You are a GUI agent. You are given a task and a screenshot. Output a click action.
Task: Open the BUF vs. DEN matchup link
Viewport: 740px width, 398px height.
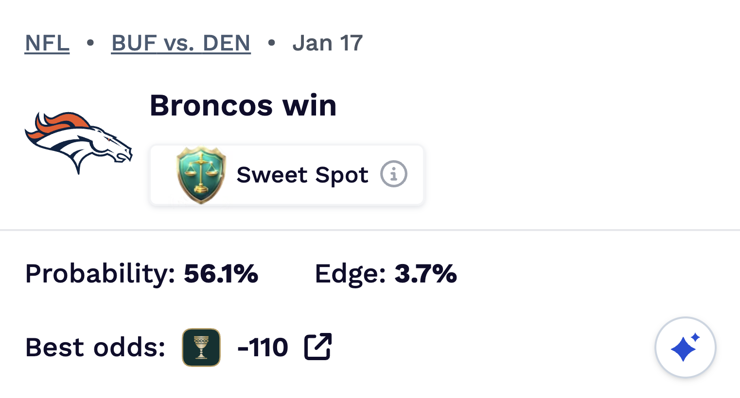[180, 43]
